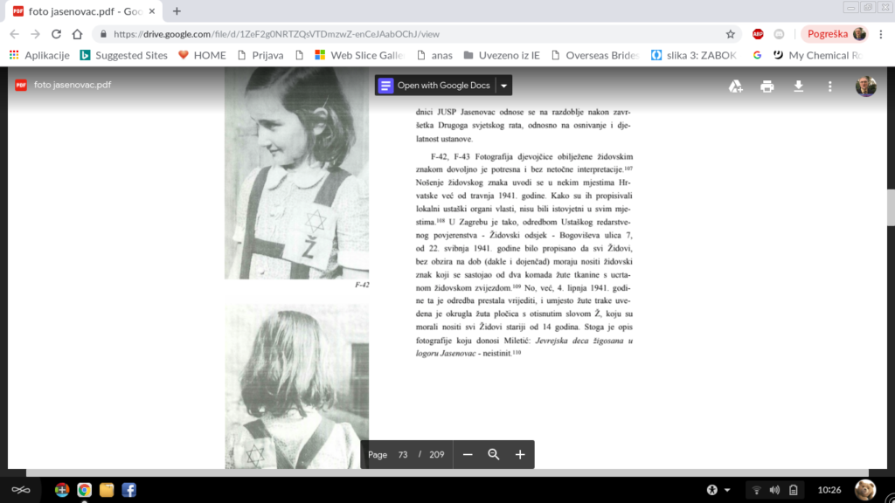The width and height of the screenshot is (895, 503).
Task: Click the page number field showing 73
Action: point(403,454)
